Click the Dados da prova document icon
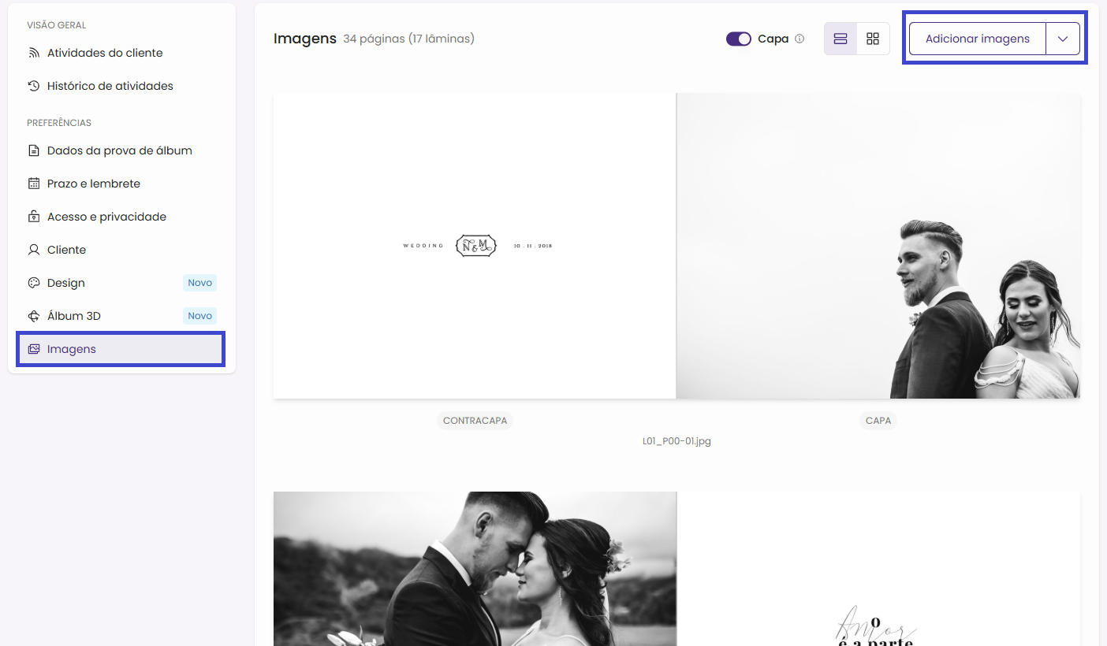Image resolution: width=1107 pixels, height=646 pixels. tap(34, 150)
